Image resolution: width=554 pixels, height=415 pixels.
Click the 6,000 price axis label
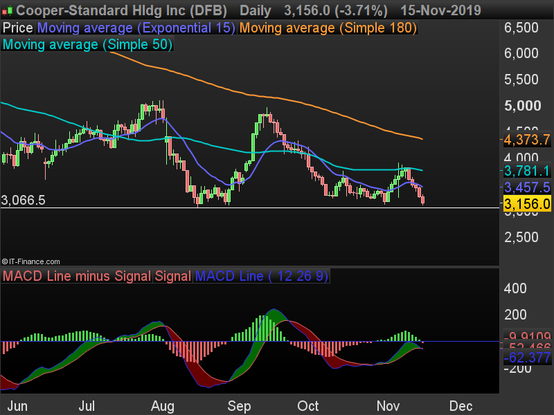point(521,54)
